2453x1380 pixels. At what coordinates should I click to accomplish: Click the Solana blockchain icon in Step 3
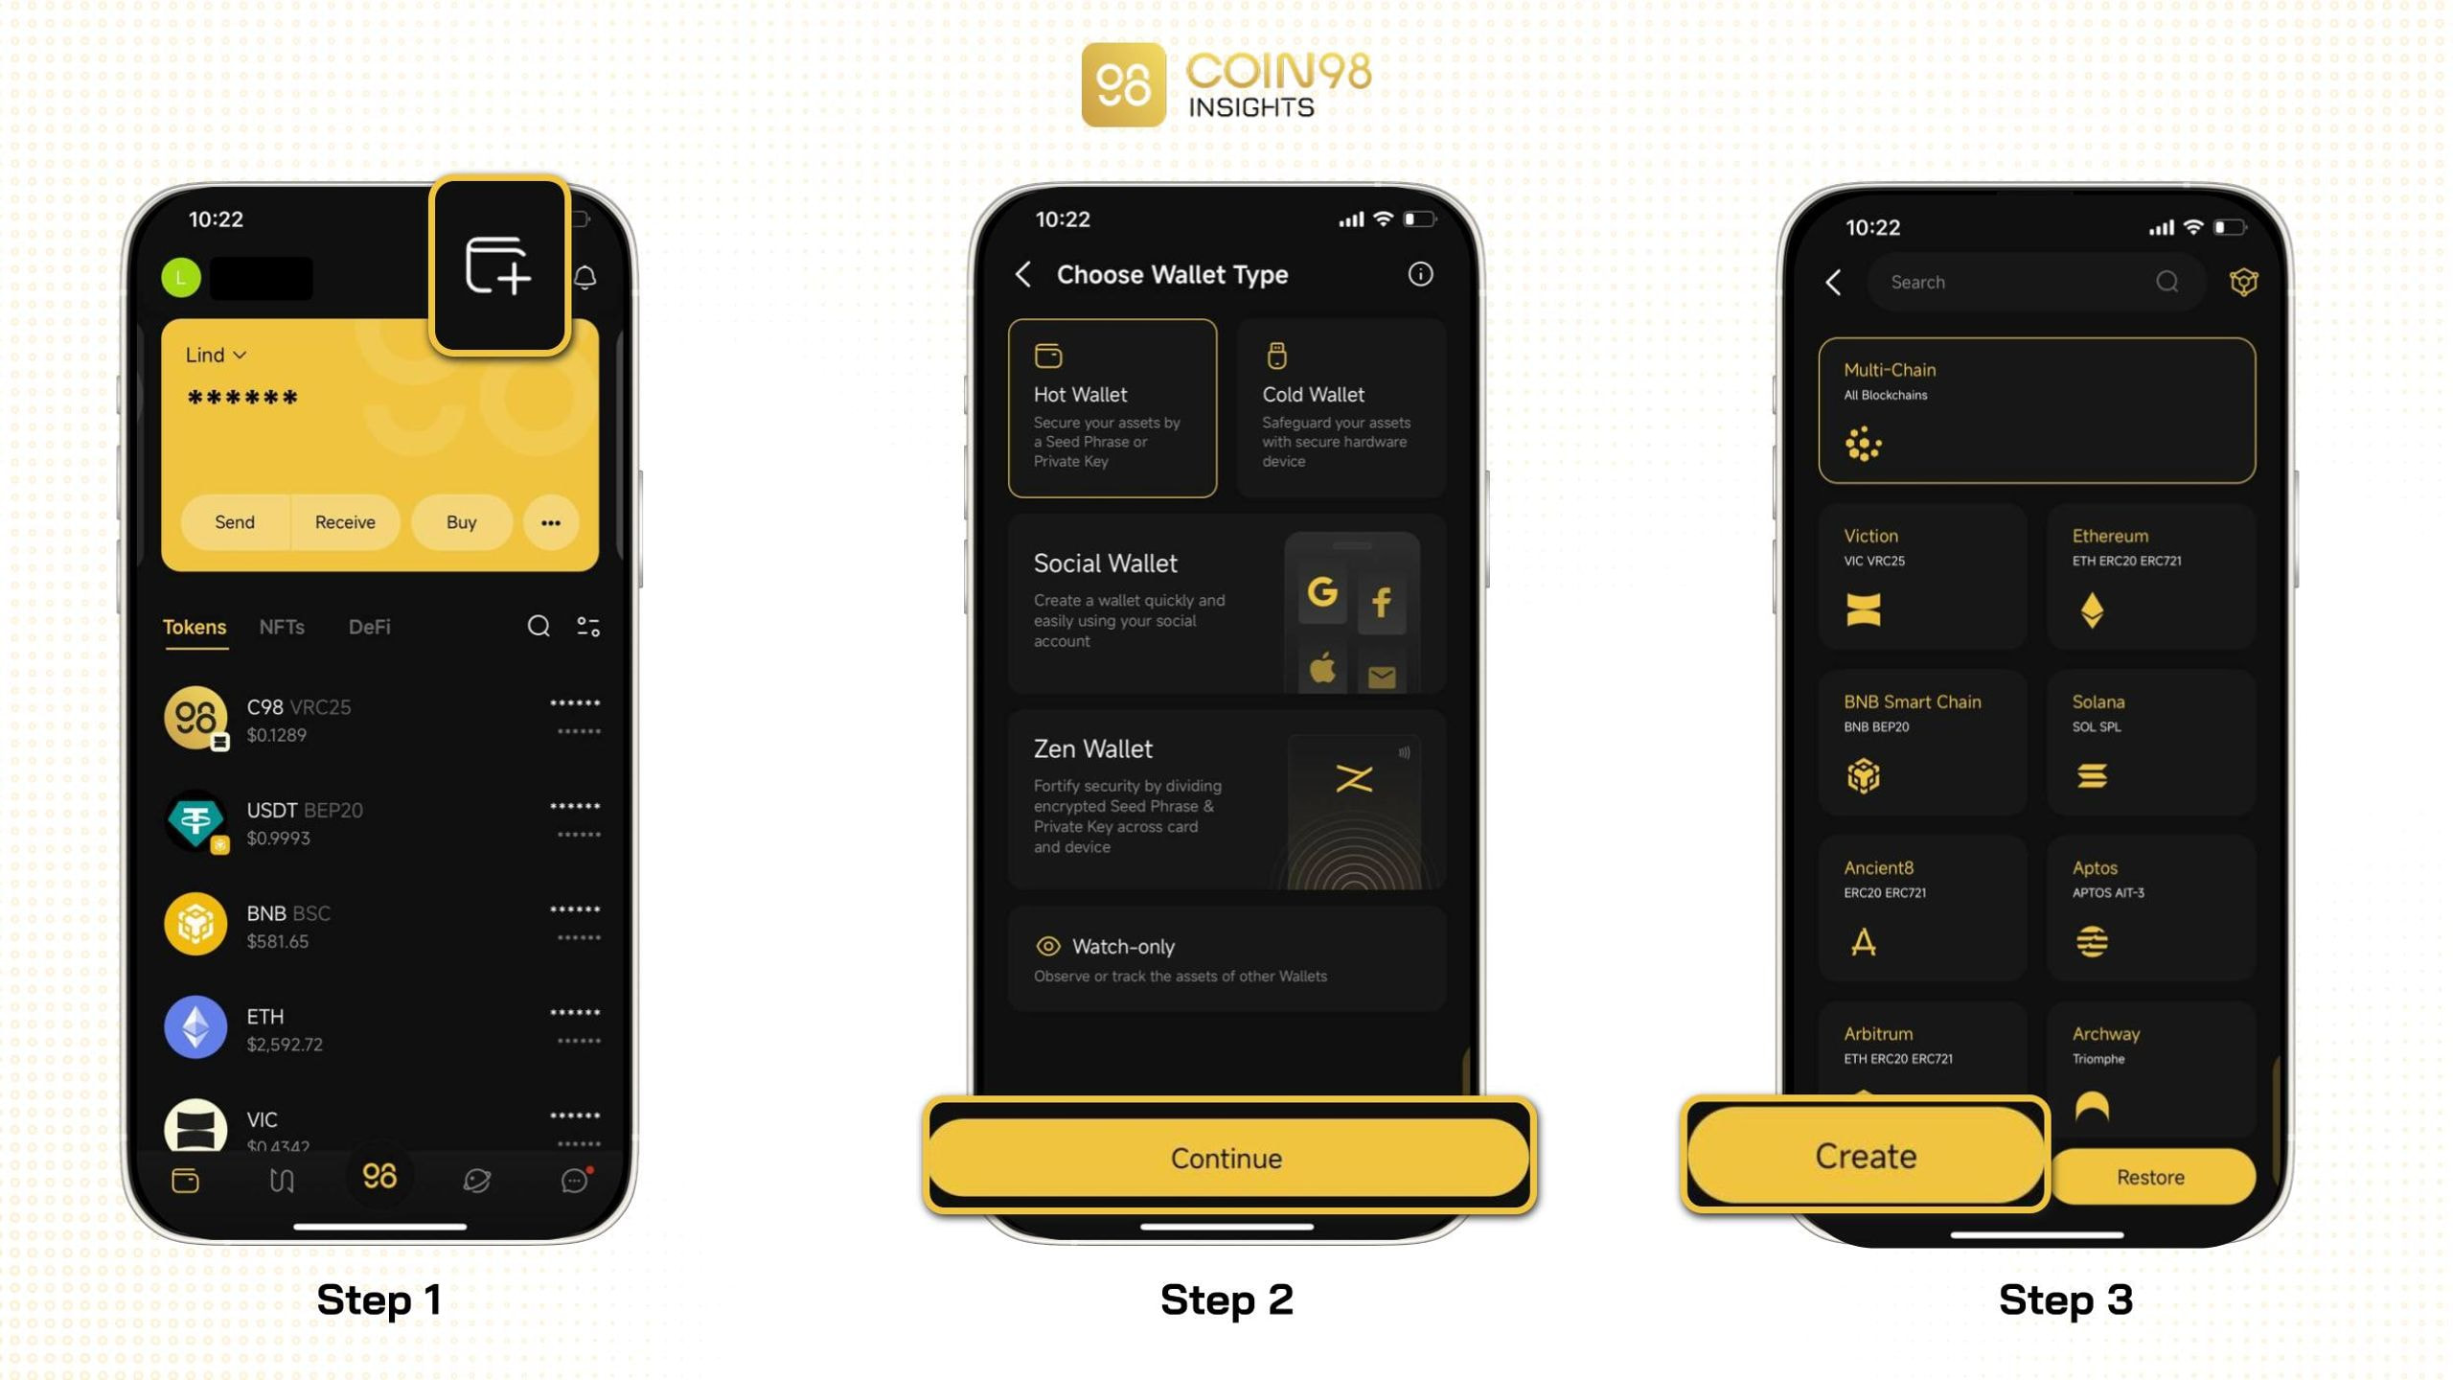point(2094,775)
